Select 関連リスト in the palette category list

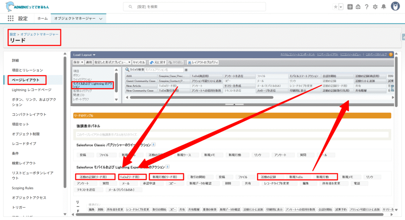click(x=79, y=95)
